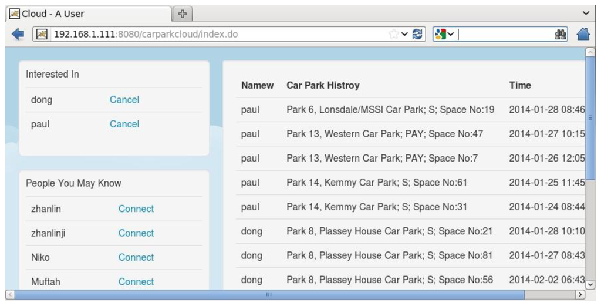Connect with Niko
This screenshot has width=601, height=306.
click(136, 257)
